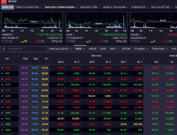The height and width of the screenshot is (135, 177).
Task: Open the Bảng giá page
Action: (7, 7)
